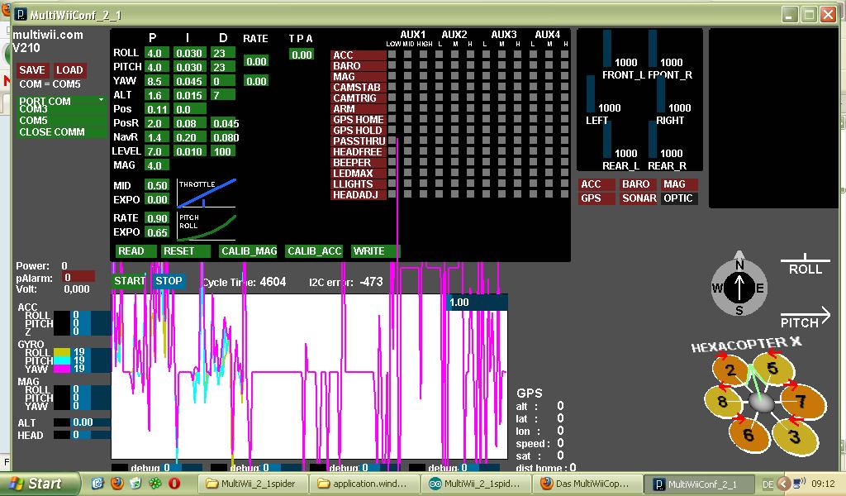
Task: Click the SONAR sensor indicator
Action: click(x=638, y=198)
